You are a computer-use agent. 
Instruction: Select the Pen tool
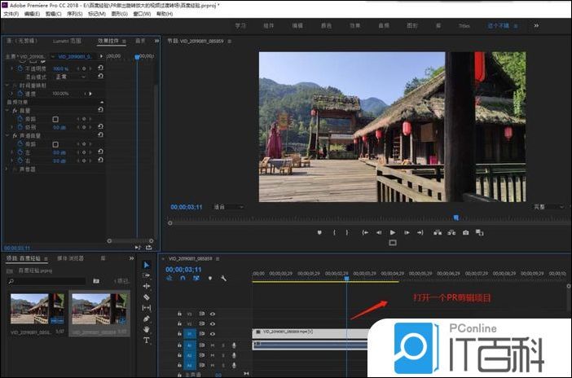147,319
